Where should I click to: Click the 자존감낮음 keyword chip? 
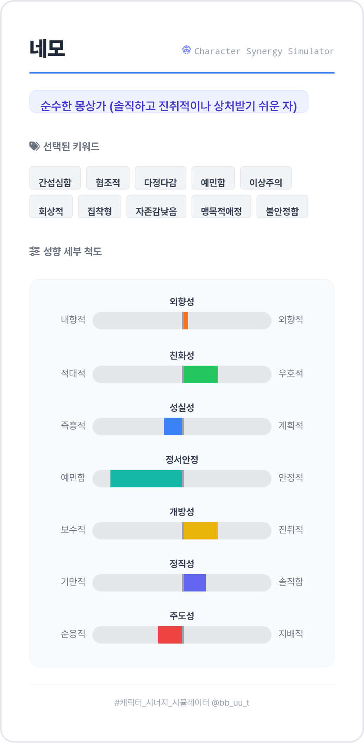[x=156, y=207]
